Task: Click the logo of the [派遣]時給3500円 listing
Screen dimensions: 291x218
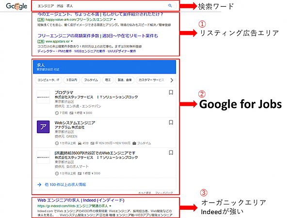Action: pos(43,157)
